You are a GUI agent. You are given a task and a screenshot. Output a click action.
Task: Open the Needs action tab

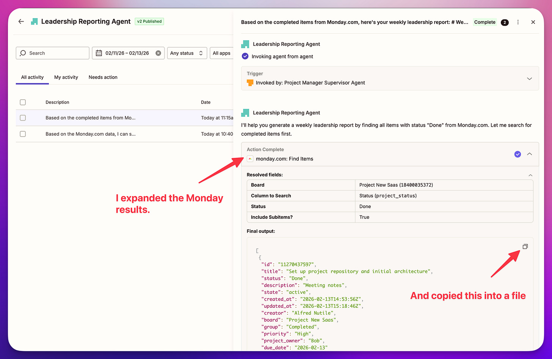tap(103, 77)
